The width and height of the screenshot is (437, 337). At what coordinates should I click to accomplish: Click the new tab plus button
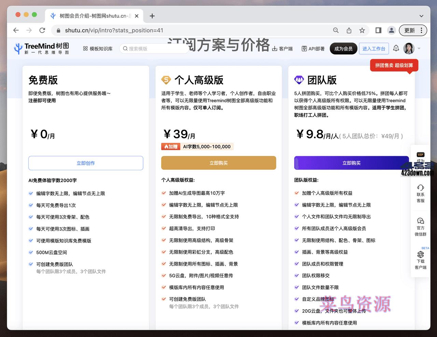(152, 15)
